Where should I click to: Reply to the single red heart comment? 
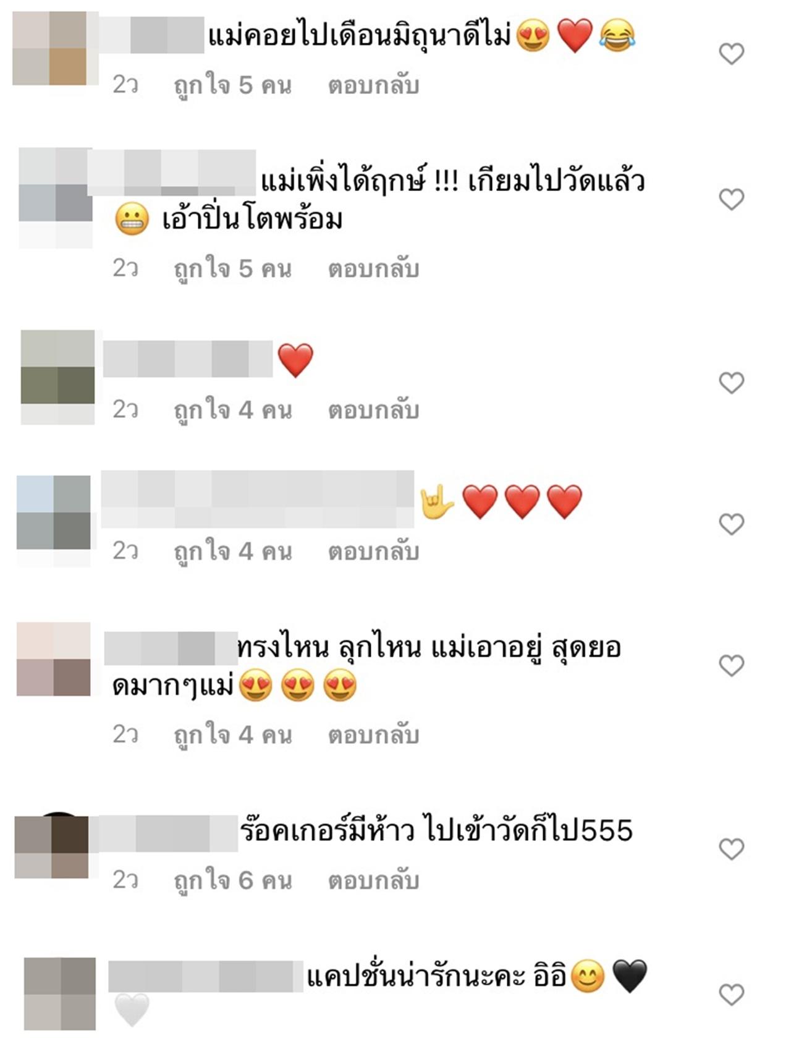coord(373,410)
